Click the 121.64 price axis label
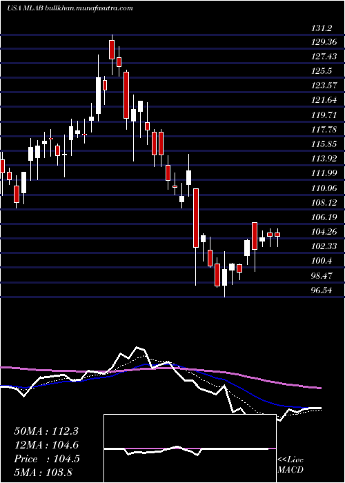 click(x=324, y=100)
